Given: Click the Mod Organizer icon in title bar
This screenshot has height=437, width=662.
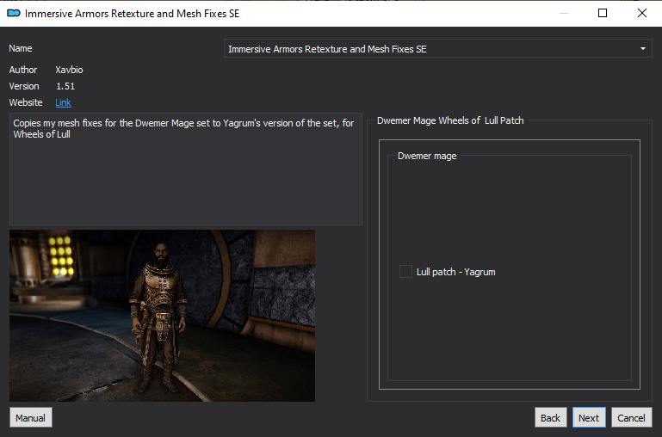Looking at the screenshot, I should coord(14,14).
